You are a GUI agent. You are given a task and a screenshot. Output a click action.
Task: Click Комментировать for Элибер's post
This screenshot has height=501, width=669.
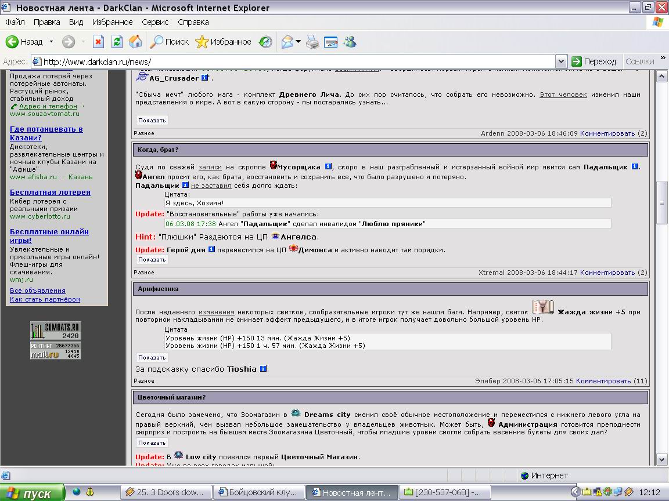click(603, 381)
